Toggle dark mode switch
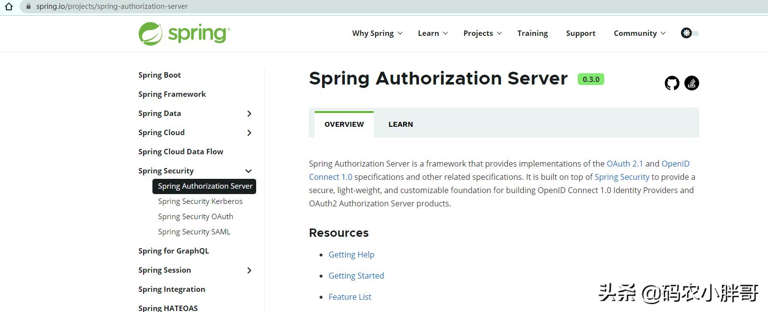768x312 pixels. coord(694,33)
